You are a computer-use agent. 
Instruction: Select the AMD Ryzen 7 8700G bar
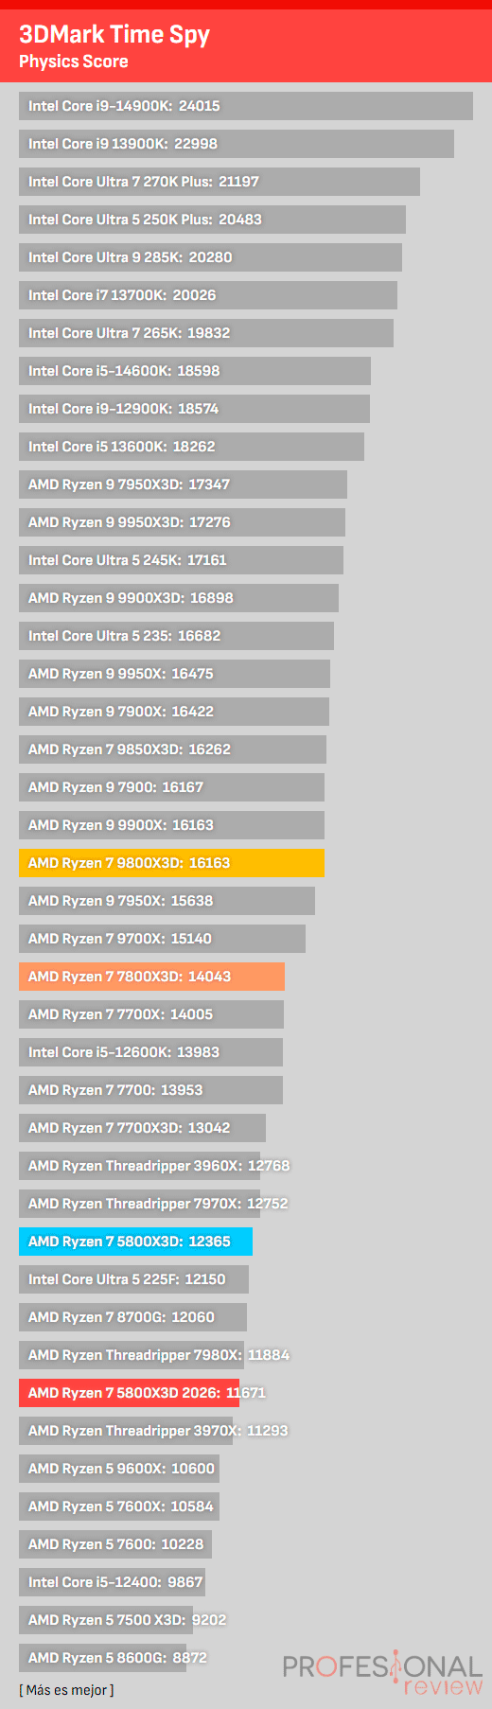[x=132, y=1317]
